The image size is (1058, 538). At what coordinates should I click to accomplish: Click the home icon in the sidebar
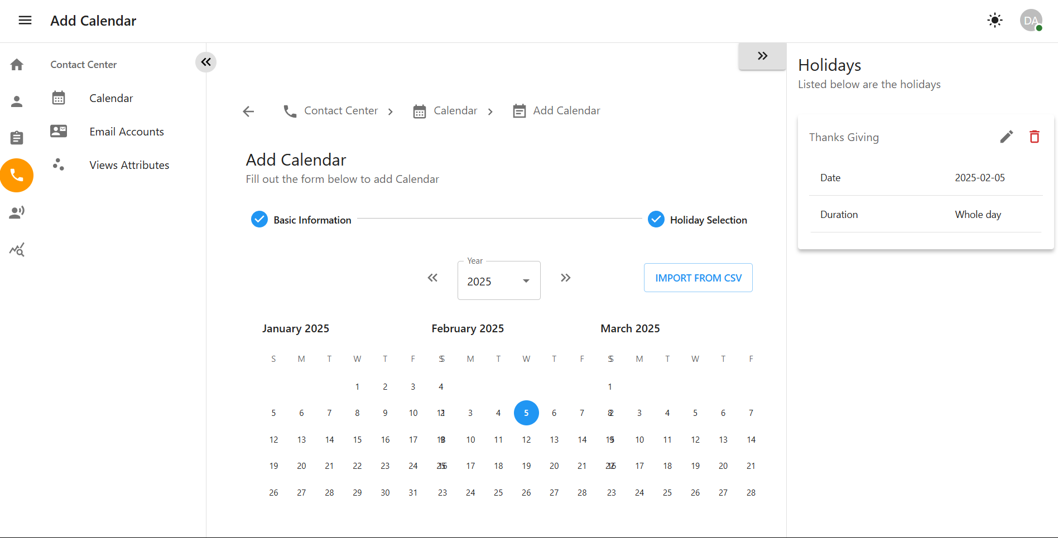tap(17, 65)
